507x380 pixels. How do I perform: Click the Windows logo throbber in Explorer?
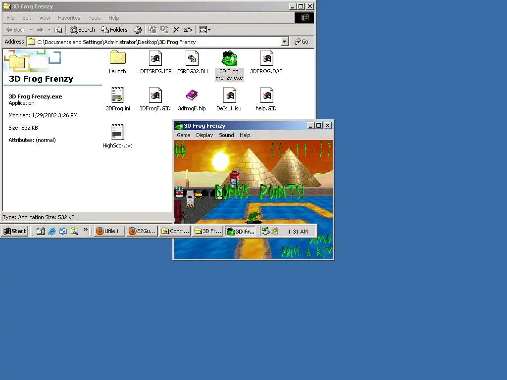click(x=304, y=18)
